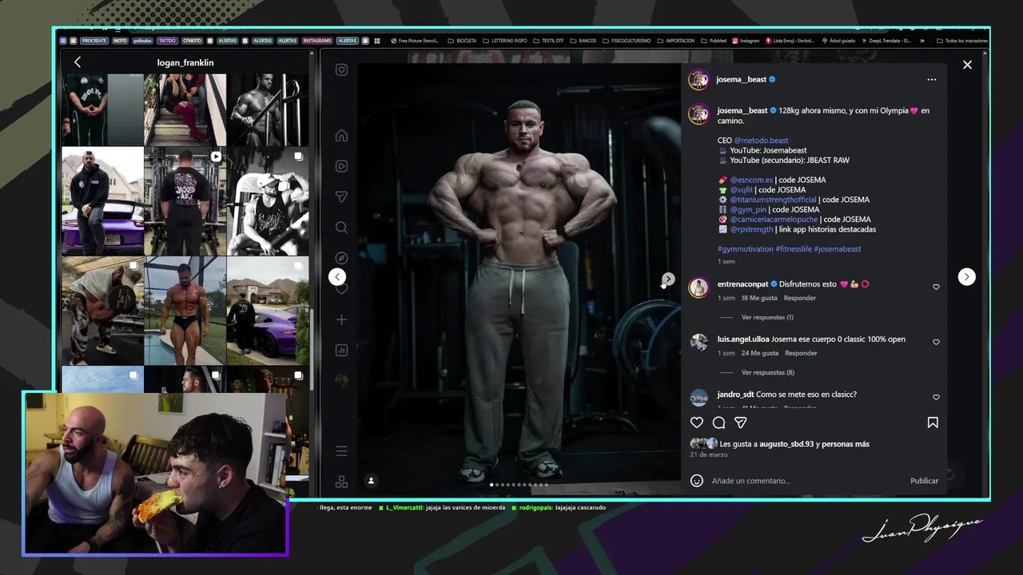Open the PROCREATE bookmark
The height and width of the screenshot is (575, 1023).
click(x=94, y=41)
